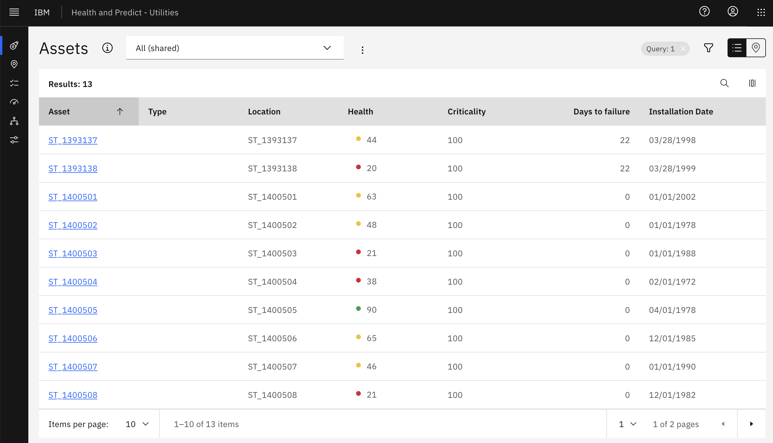Open the work queues checklist sidebar icon
The width and height of the screenshot is (773, 443).
(14, 83)
